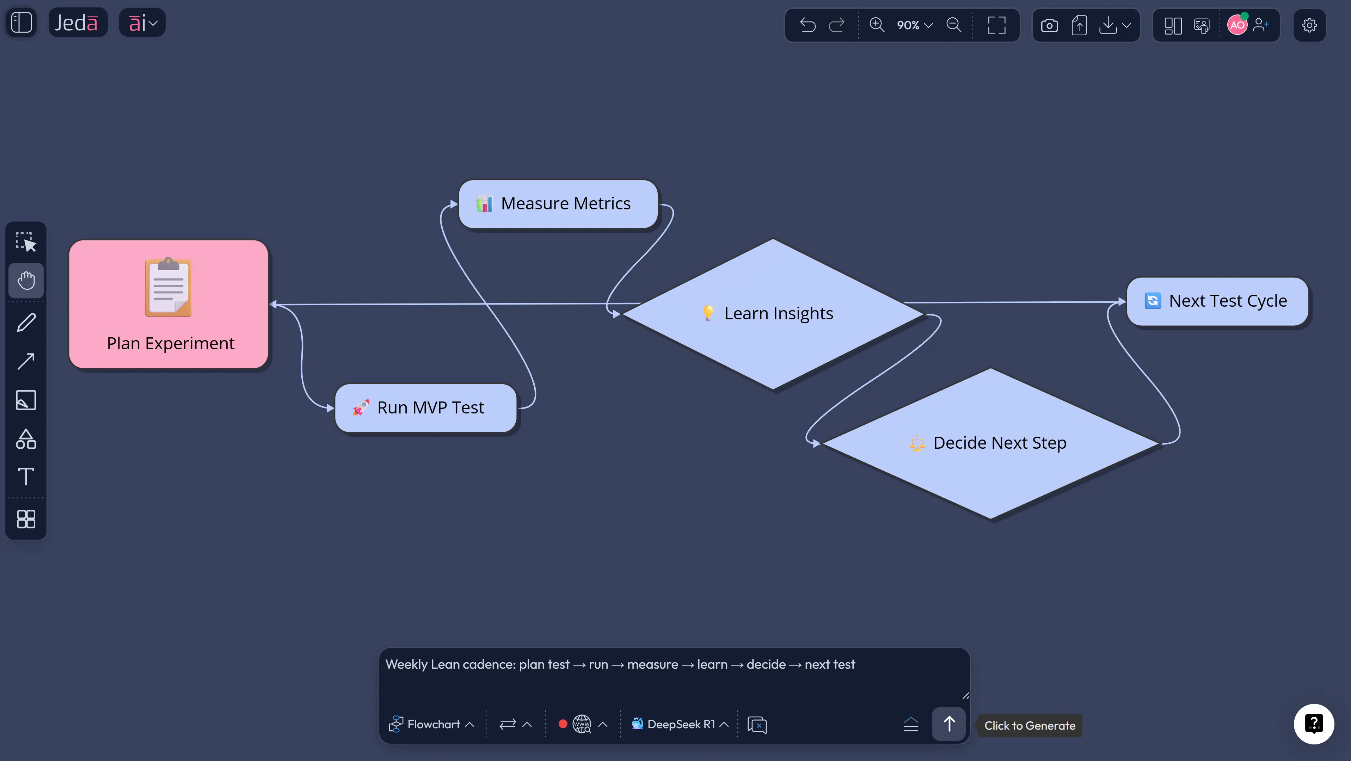
Task: Enable the web search globe toggle
Action: (582, 724)
